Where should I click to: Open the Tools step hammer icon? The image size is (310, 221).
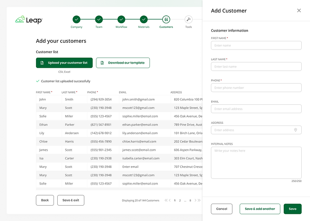[x=188, y=20]
